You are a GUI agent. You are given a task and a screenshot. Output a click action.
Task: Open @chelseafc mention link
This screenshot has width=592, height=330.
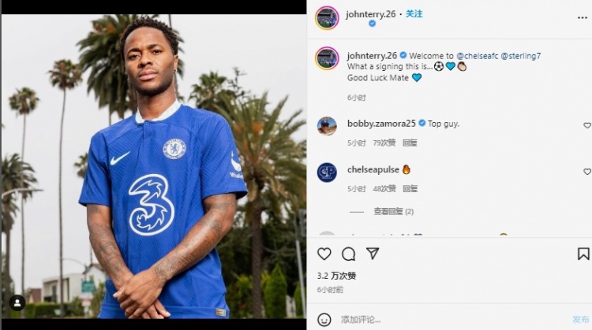click(478, 56)
